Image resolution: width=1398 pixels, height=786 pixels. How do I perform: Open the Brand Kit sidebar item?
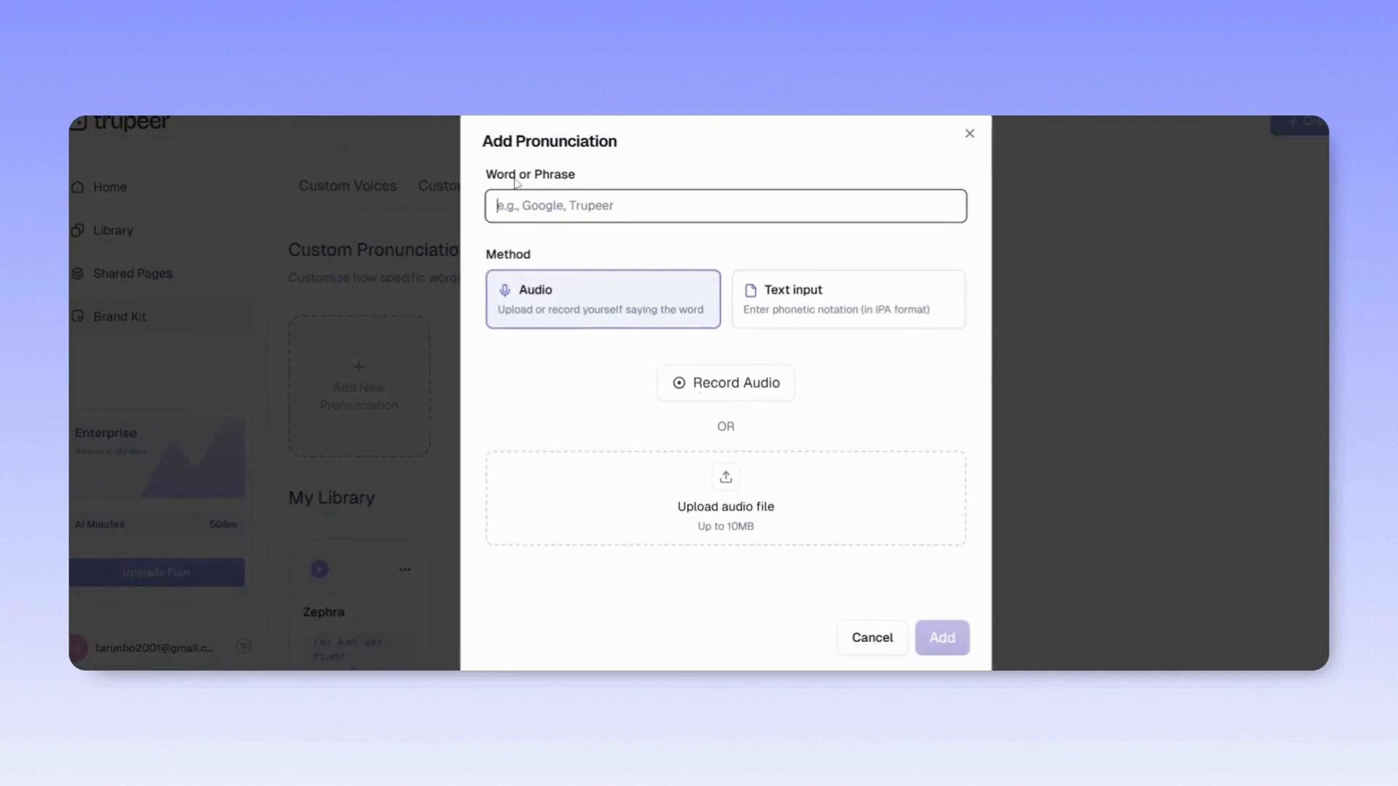click(x=119, y=317)
